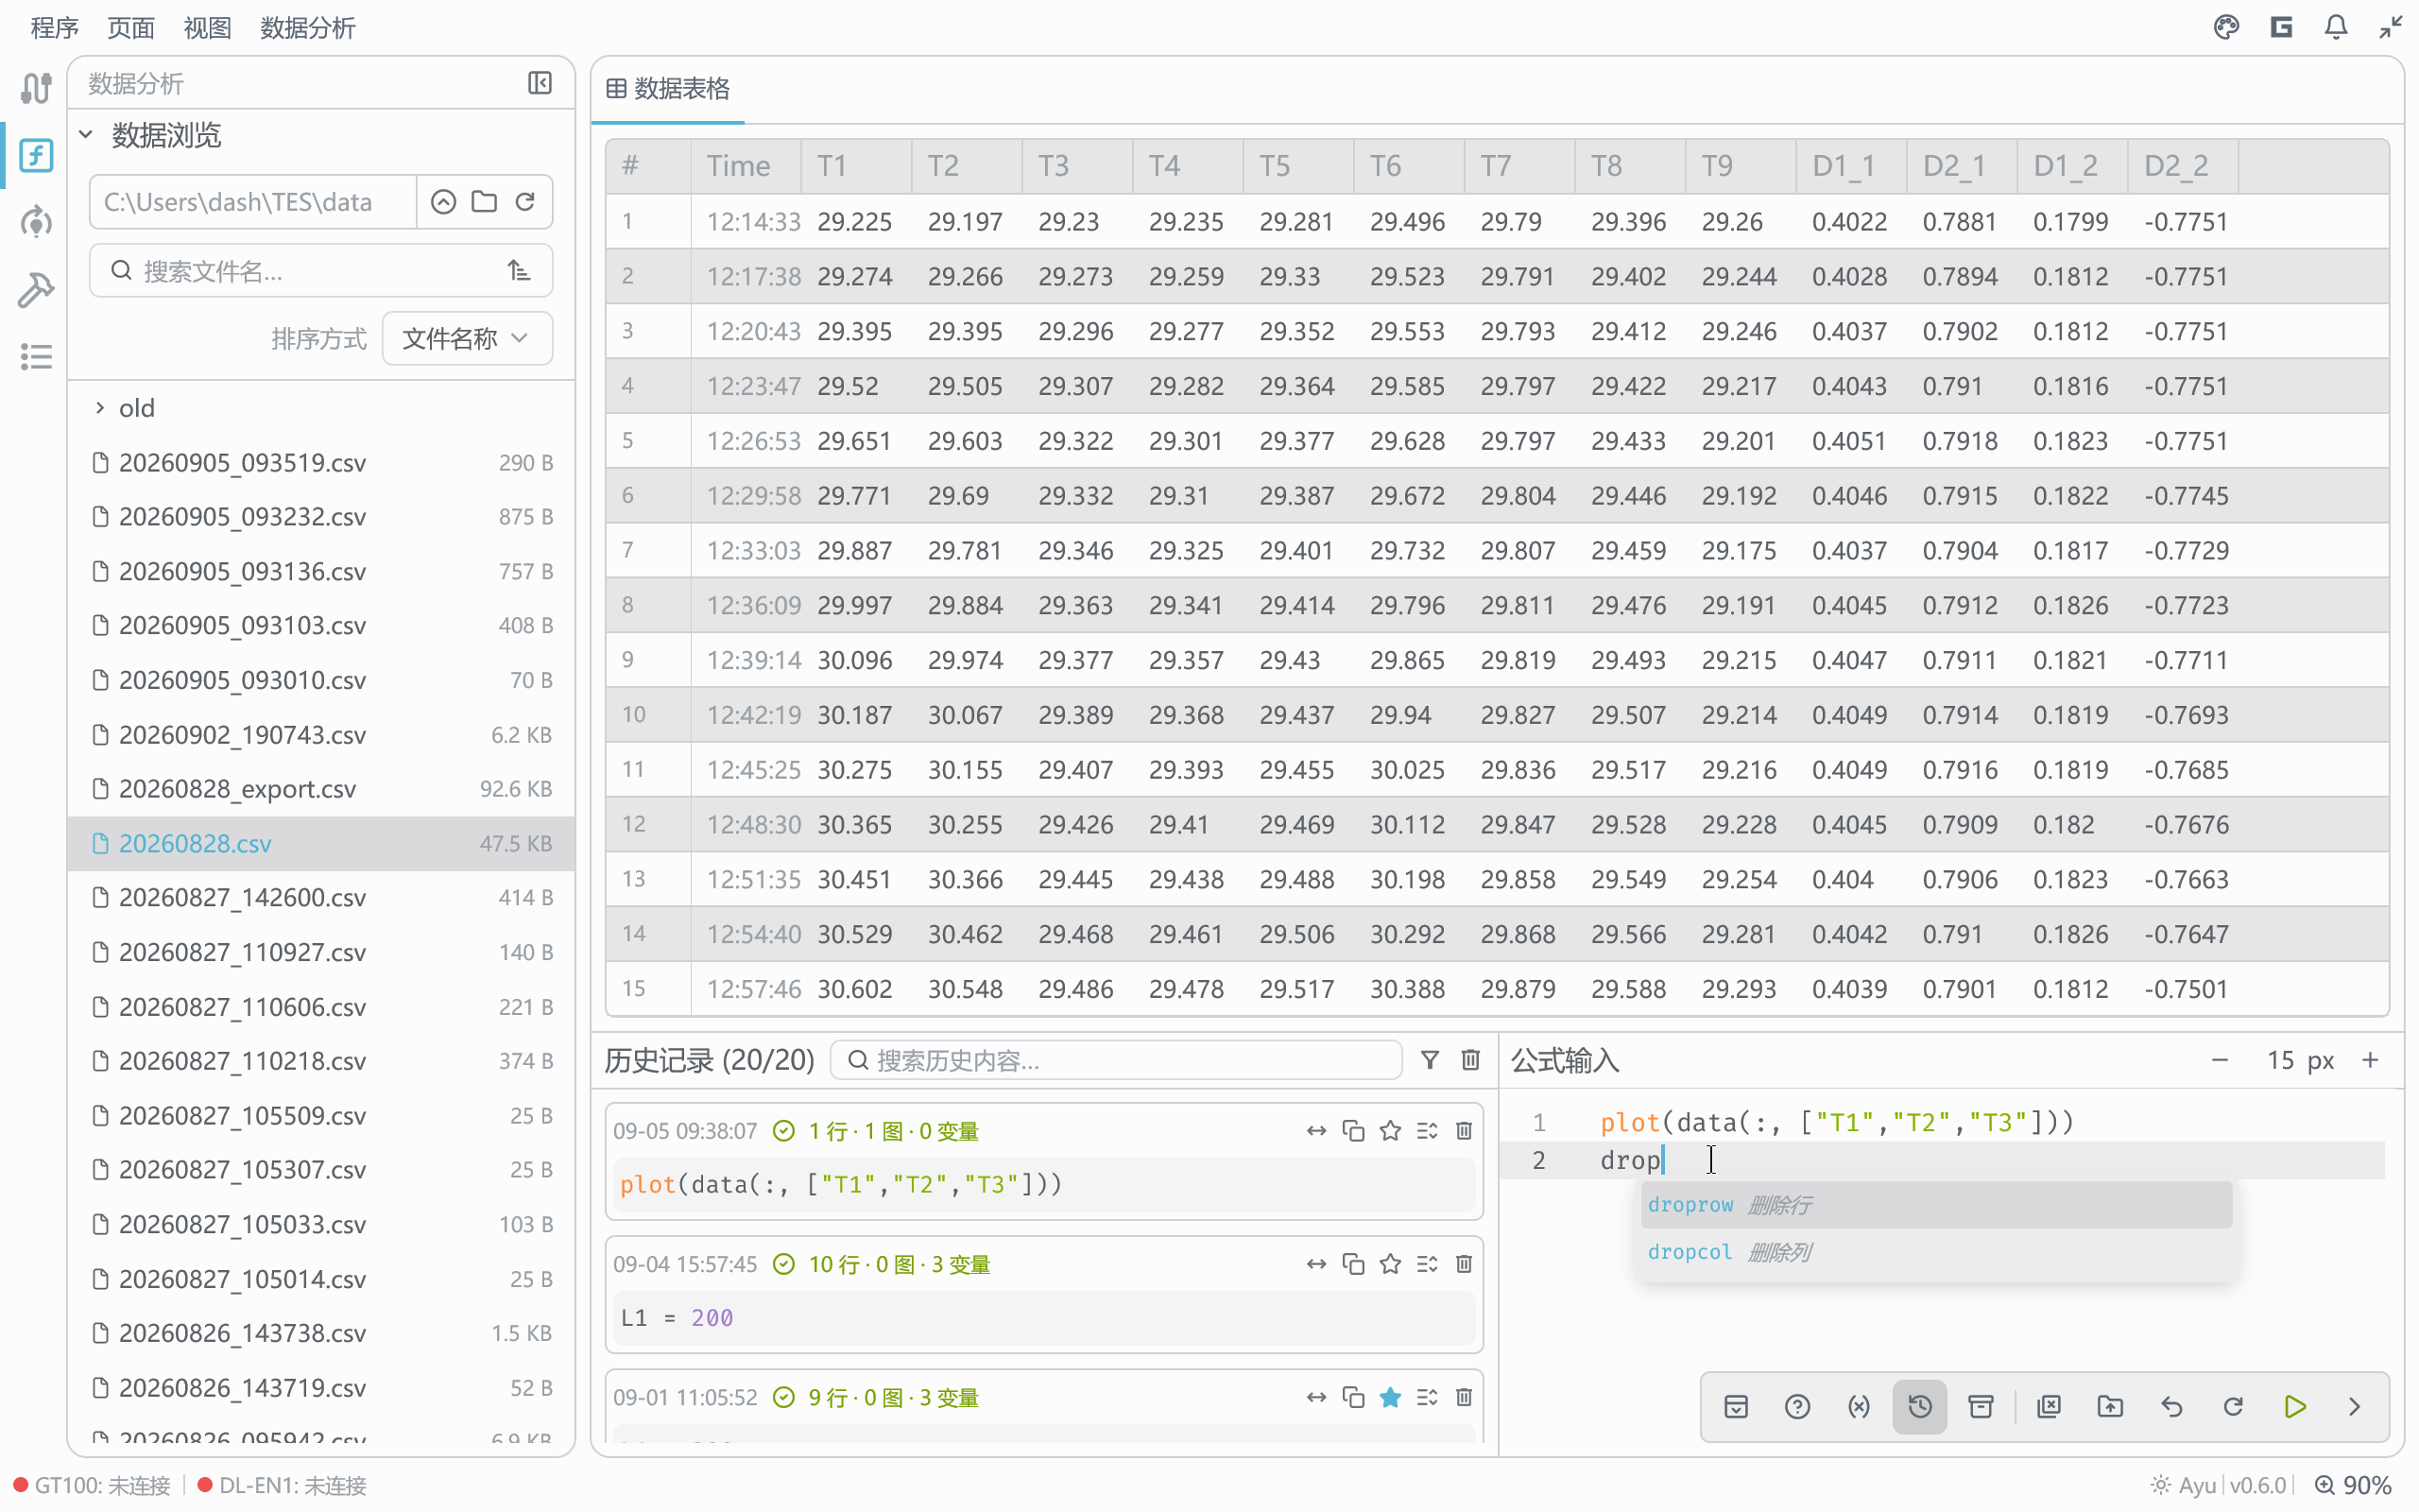The width and height of the screenshot is (2419, 1512).
Task: Delete the 09-05 09:38:07 history entry
Action: point(1465,1131)
